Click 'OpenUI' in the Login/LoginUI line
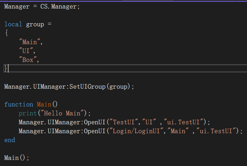 [94, 131]
